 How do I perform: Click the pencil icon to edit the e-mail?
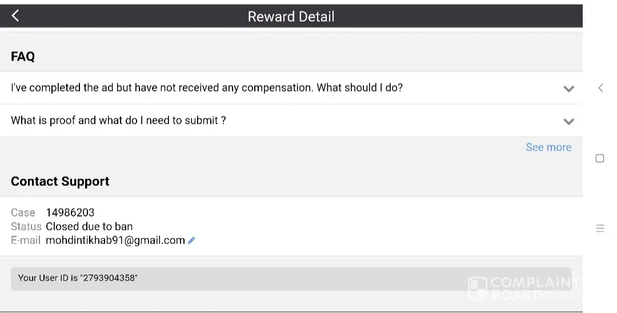pos(191,241)
